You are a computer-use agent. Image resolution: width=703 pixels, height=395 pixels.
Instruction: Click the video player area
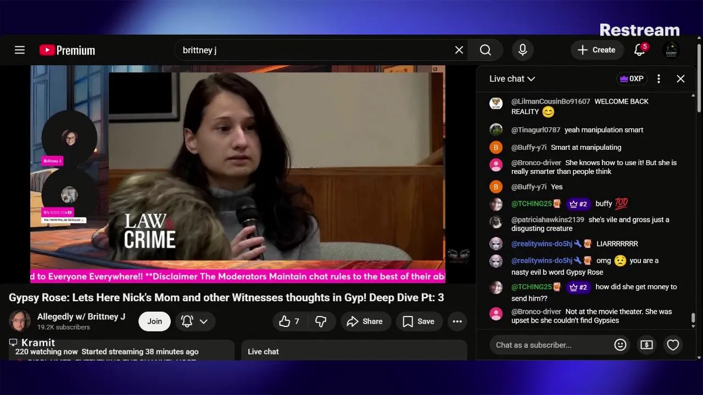point(237,174)
